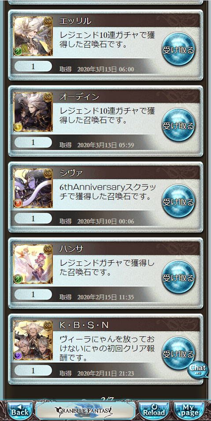View the オーディン summon portrait

tap(33, 112)
